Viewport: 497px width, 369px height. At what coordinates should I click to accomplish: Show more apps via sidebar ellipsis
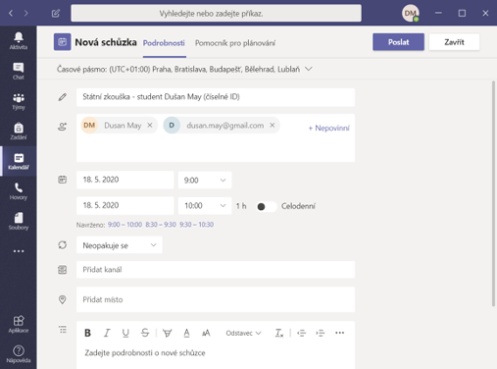tap(19, 251)
